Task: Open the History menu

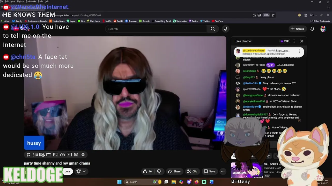Action: [20, 1]
